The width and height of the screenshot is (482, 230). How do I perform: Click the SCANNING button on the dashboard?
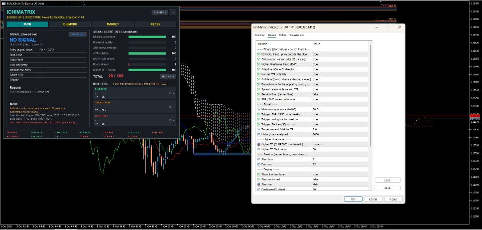point(160,12)
